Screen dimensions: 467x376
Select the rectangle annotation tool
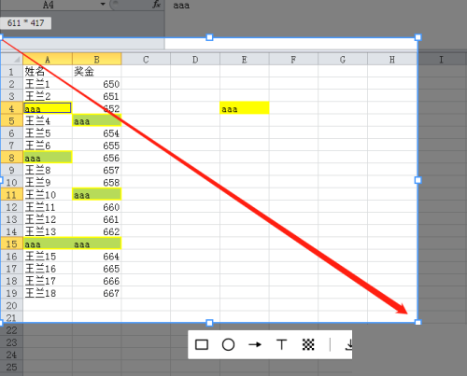pos(202,344)
